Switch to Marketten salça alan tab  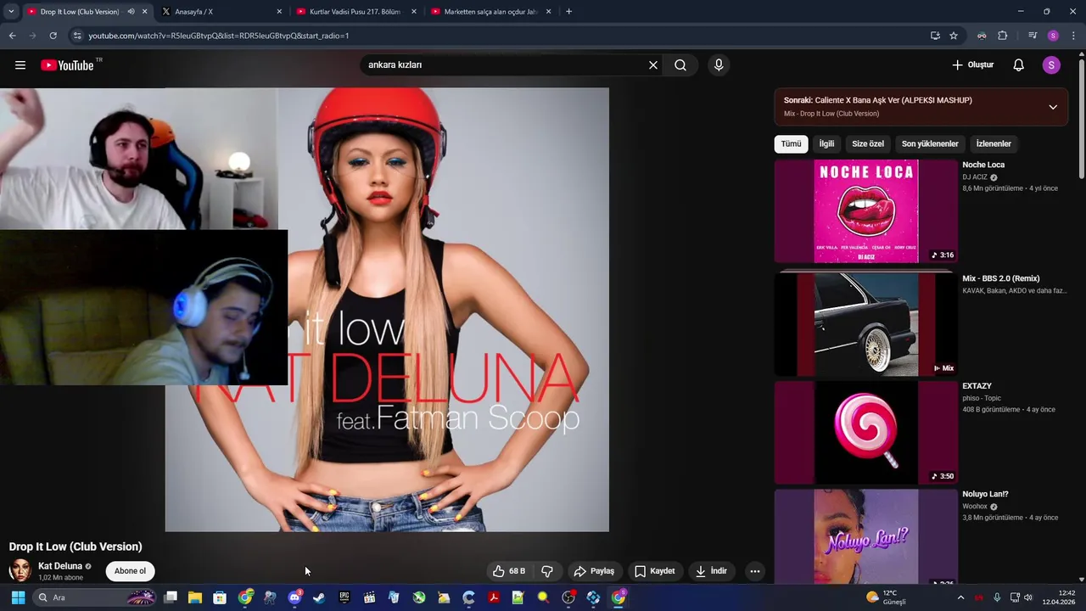pyautogui.click(x=490, y=12)
